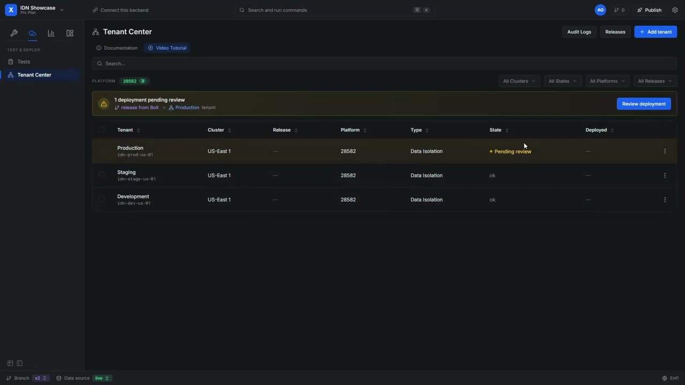Open the Production row three-dot menu
Viewport: 685px width, 385px height.
[x=665, y=151]
